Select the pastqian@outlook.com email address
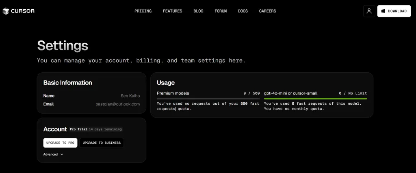Screen dimensions: 416x173 point(118,104)
